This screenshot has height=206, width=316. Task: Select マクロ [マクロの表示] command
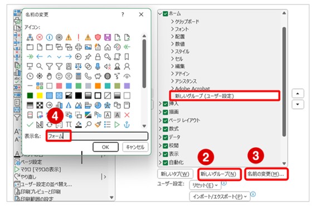pos(38,169)
